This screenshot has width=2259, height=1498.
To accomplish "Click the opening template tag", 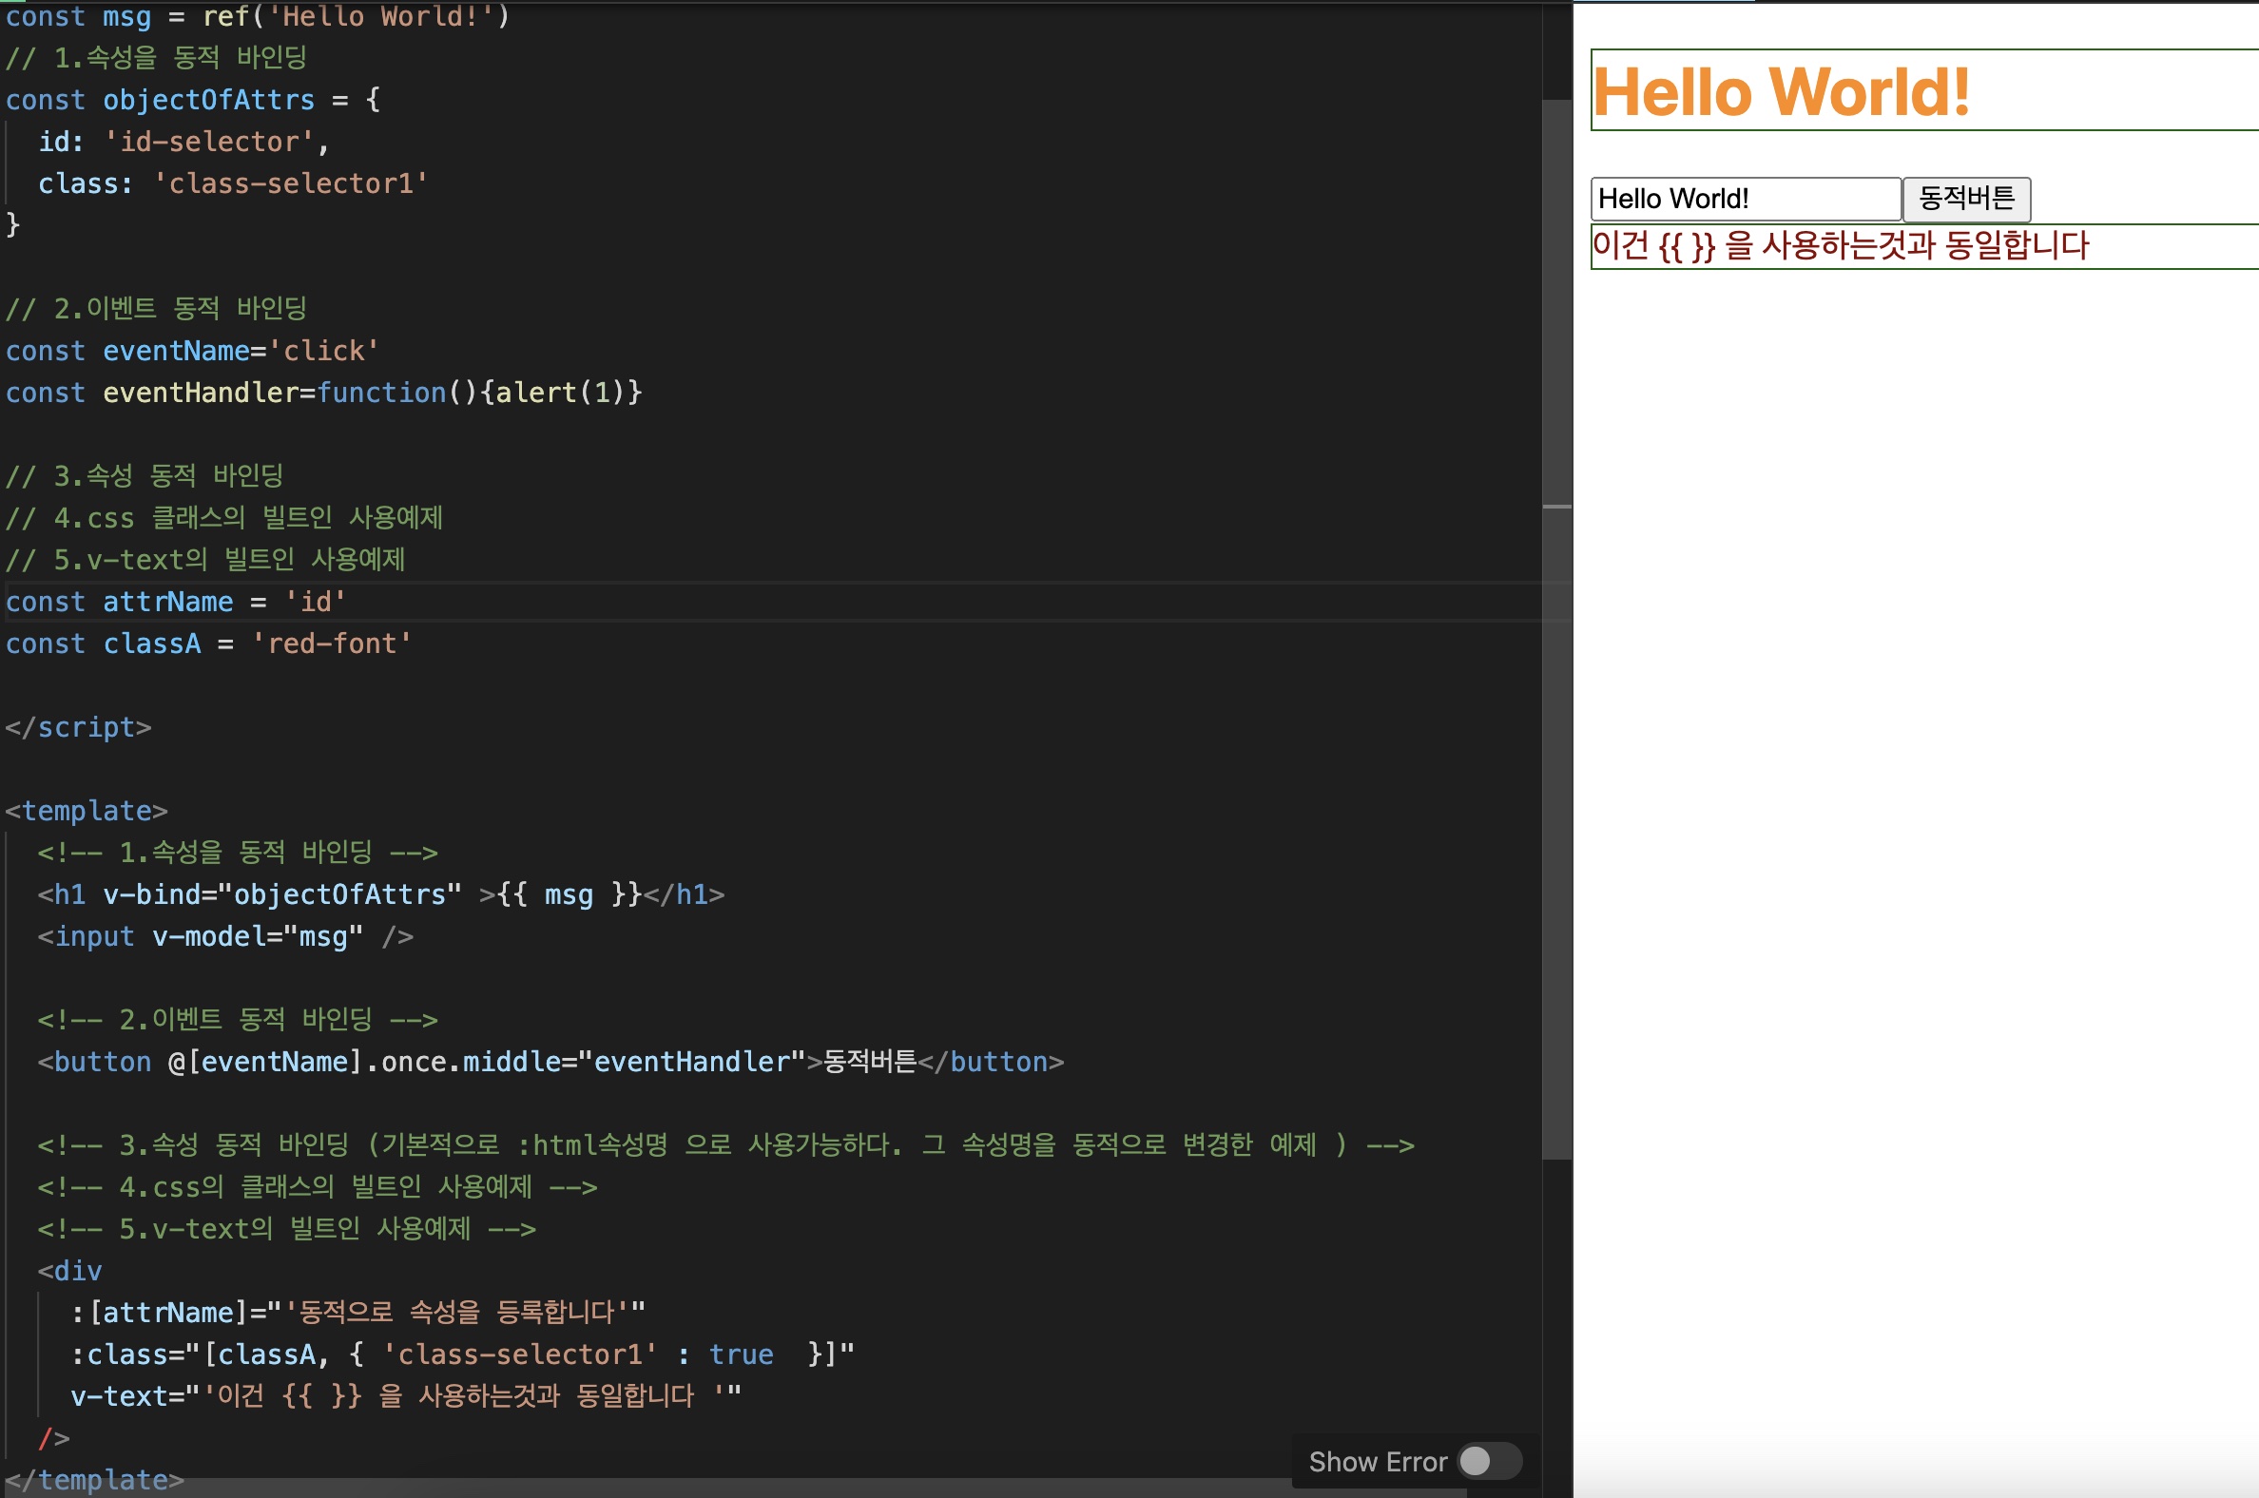I will (86, 810).
